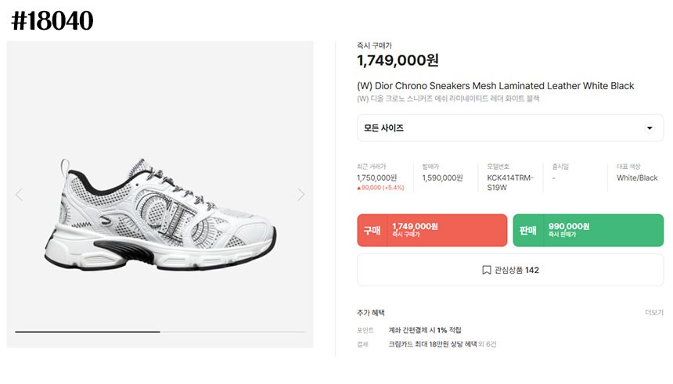Click the 외 6건 extra benefits link
Image resolution: width=673 pixels, height=384 pixels.
tap(487, 344)
